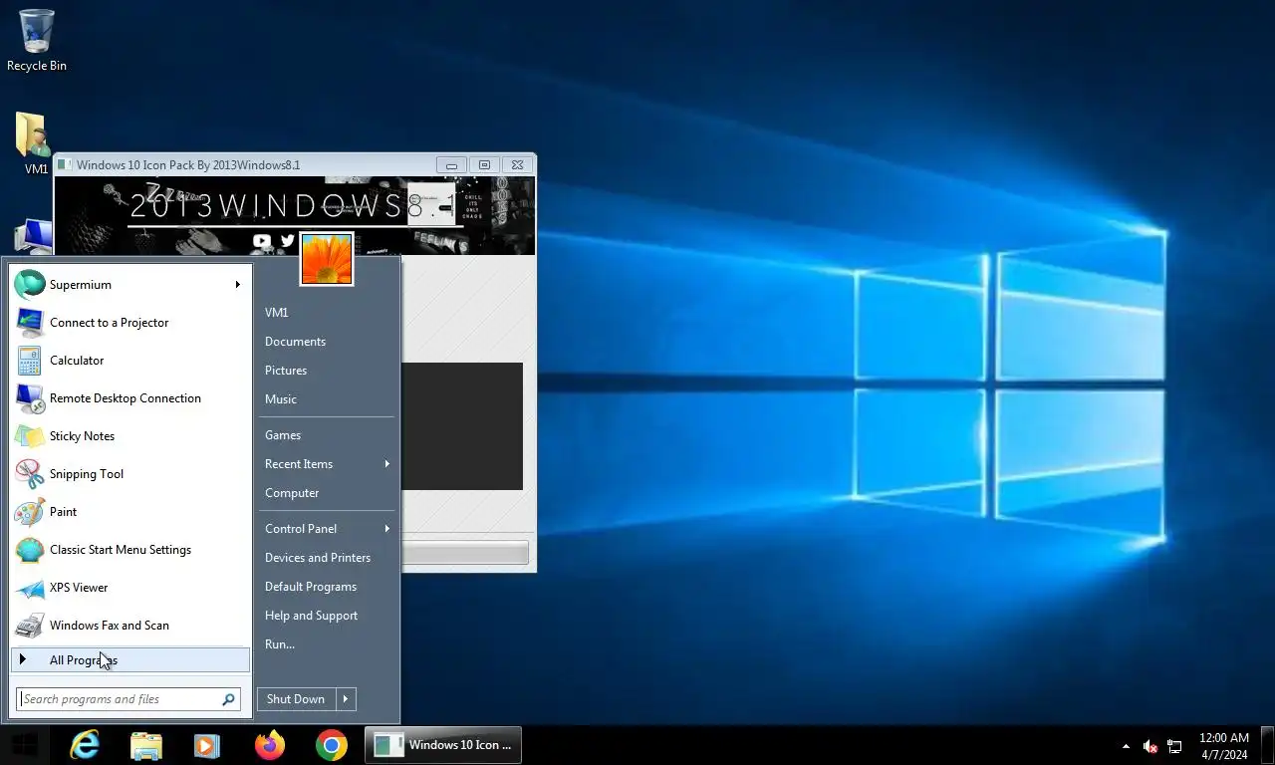1275x765 pixels.
Task: Maximize the Windows 10 Icon Pack window
Action: tap(484, 165)
